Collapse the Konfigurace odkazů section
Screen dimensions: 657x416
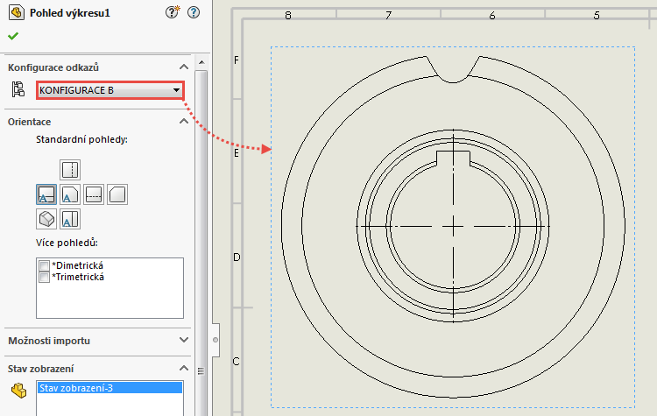coord(184,67)
